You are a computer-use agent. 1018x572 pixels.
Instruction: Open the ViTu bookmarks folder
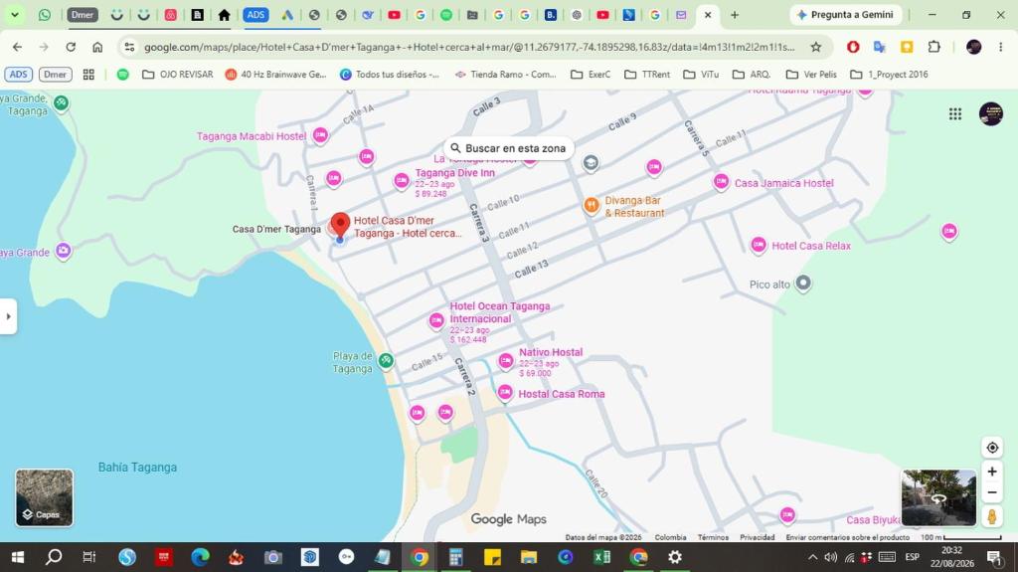click(701, 75)
